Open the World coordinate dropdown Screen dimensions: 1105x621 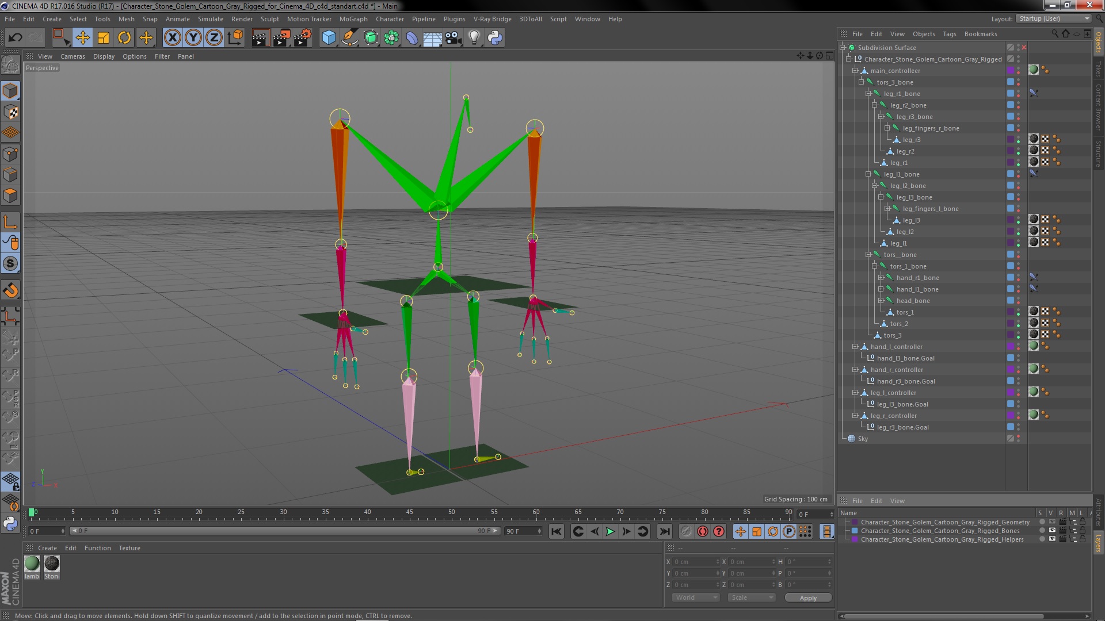[696, 598]
